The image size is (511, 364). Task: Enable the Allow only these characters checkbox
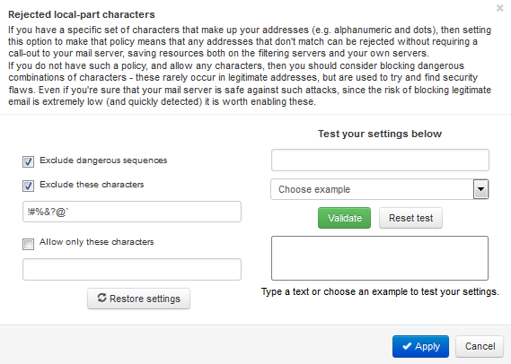28,244
